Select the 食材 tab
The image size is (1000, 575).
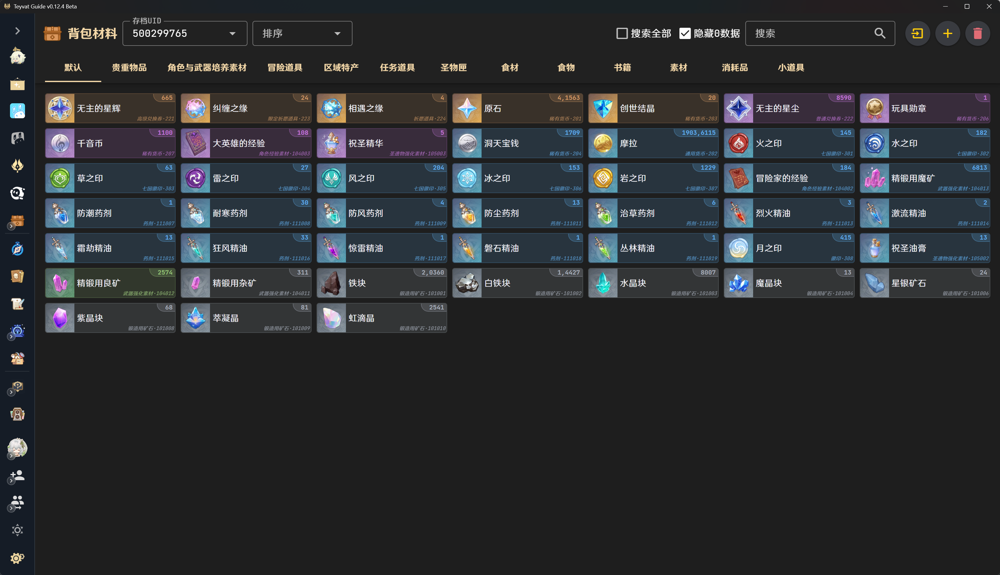[509, 67]
